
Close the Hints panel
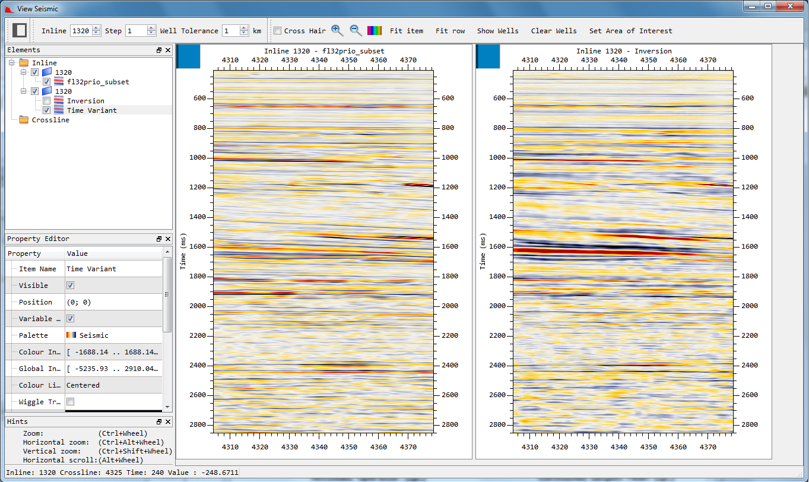[x=168, y=421]
